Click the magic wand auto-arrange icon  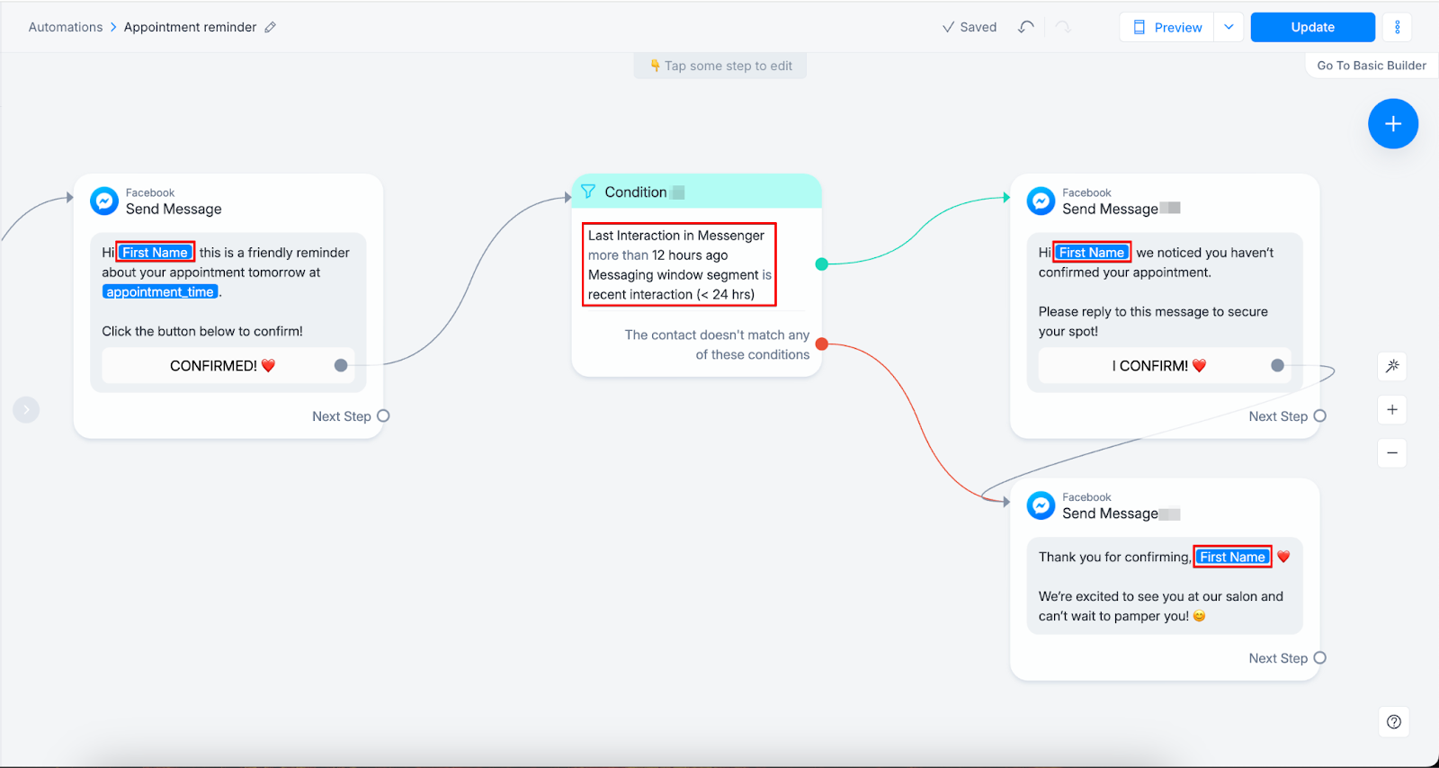pos(1392,366)
